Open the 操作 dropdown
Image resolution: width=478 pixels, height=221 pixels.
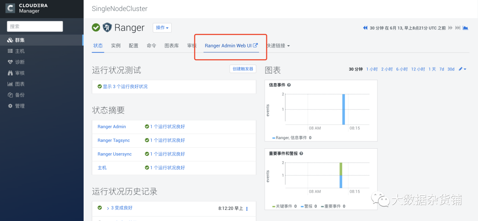pos(162,27)
